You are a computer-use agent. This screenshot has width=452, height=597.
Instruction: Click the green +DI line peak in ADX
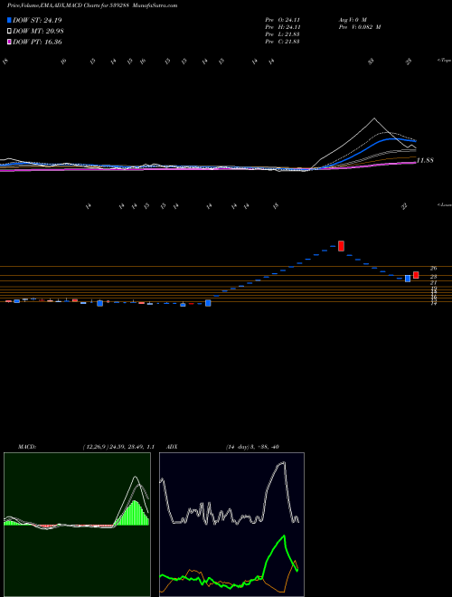pos(284,536)
